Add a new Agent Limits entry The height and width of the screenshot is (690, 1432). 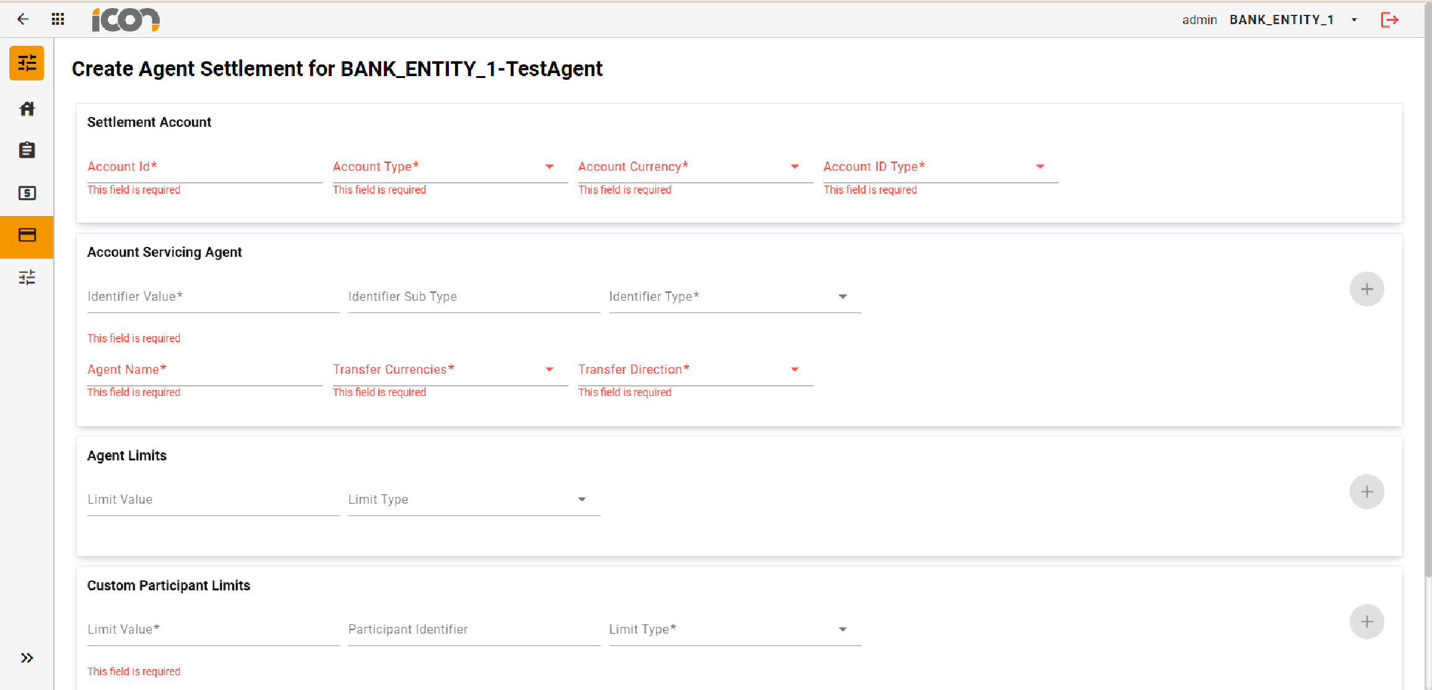(x=1366, y=491)
